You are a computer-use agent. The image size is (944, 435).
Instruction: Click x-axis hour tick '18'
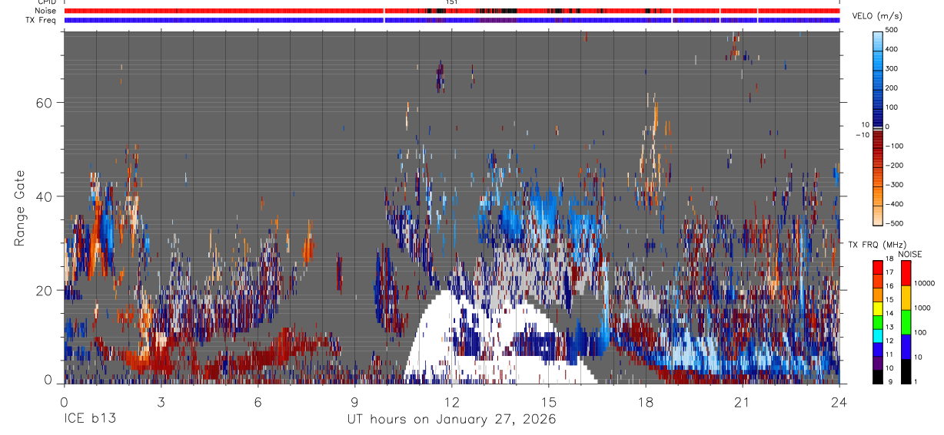tap(646, 401)
